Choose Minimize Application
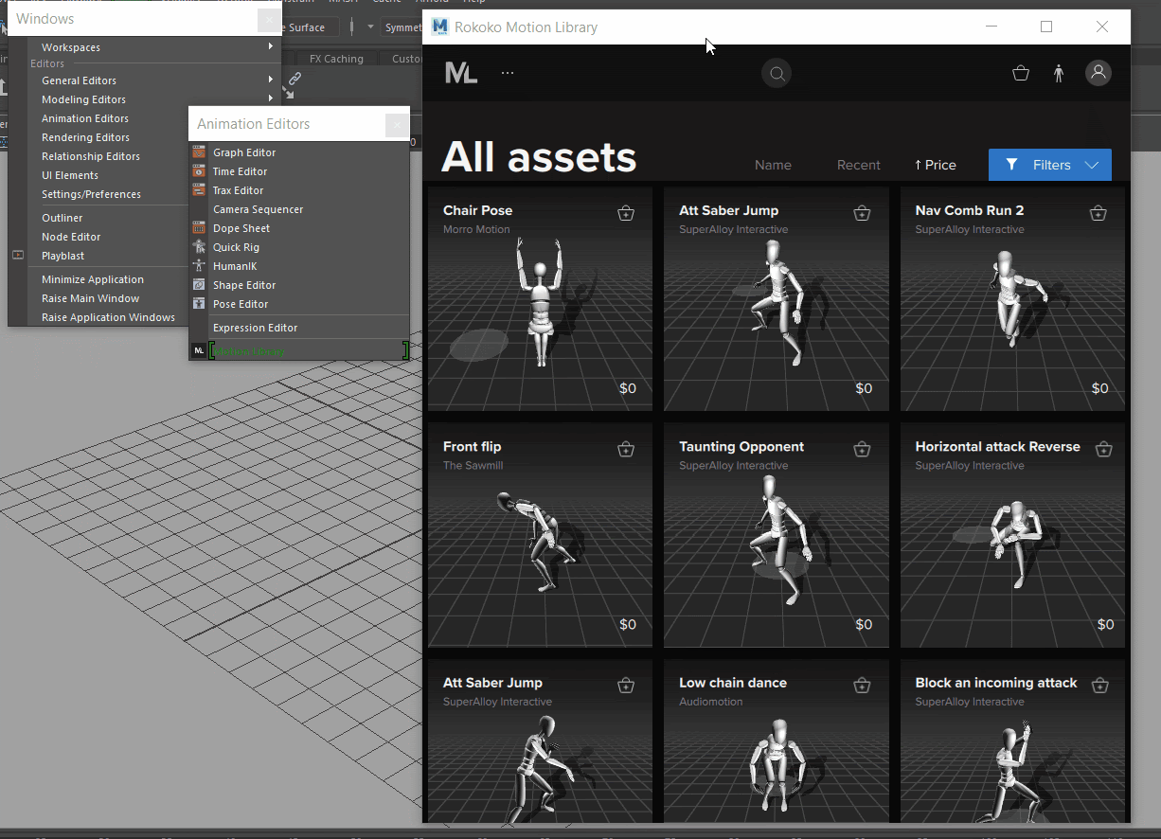Screen dimensions: 1161x839 [x=93, y=279]
